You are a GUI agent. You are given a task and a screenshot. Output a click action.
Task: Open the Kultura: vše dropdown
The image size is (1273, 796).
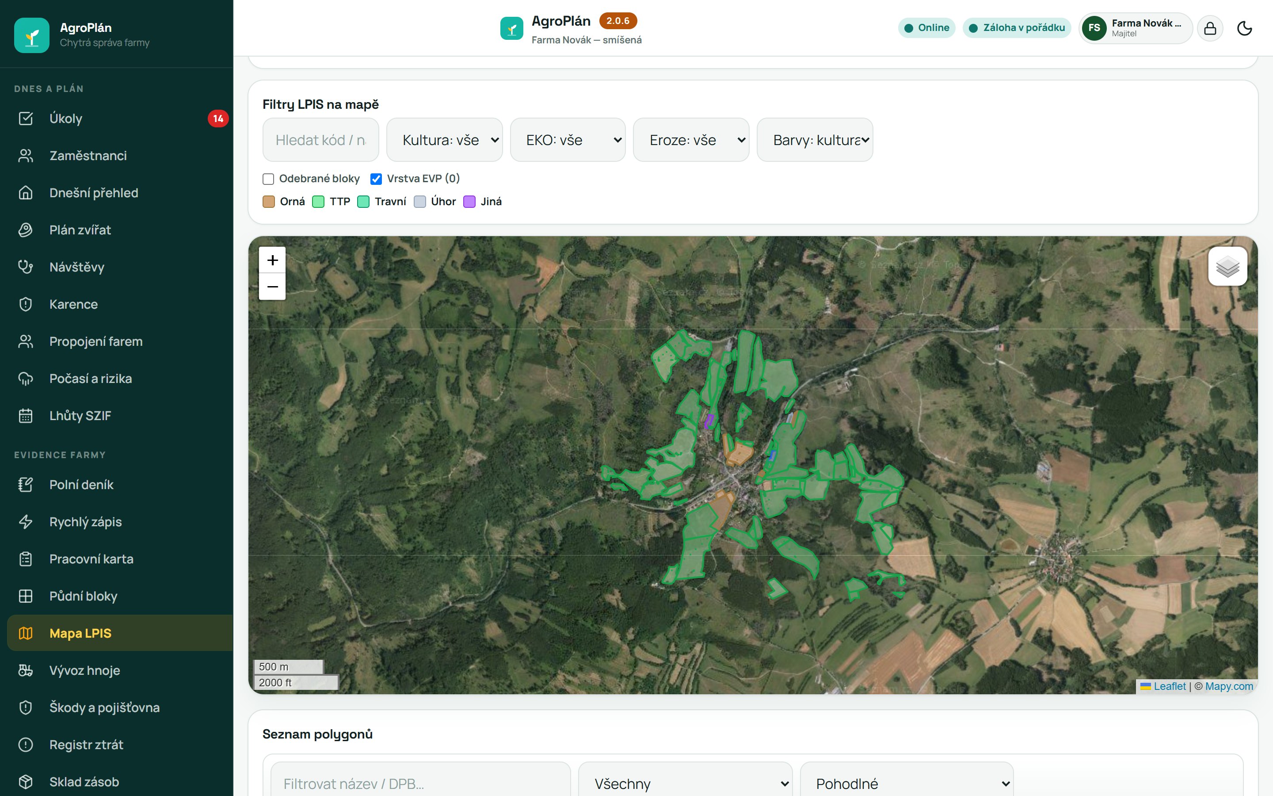[x=445, y=140]
